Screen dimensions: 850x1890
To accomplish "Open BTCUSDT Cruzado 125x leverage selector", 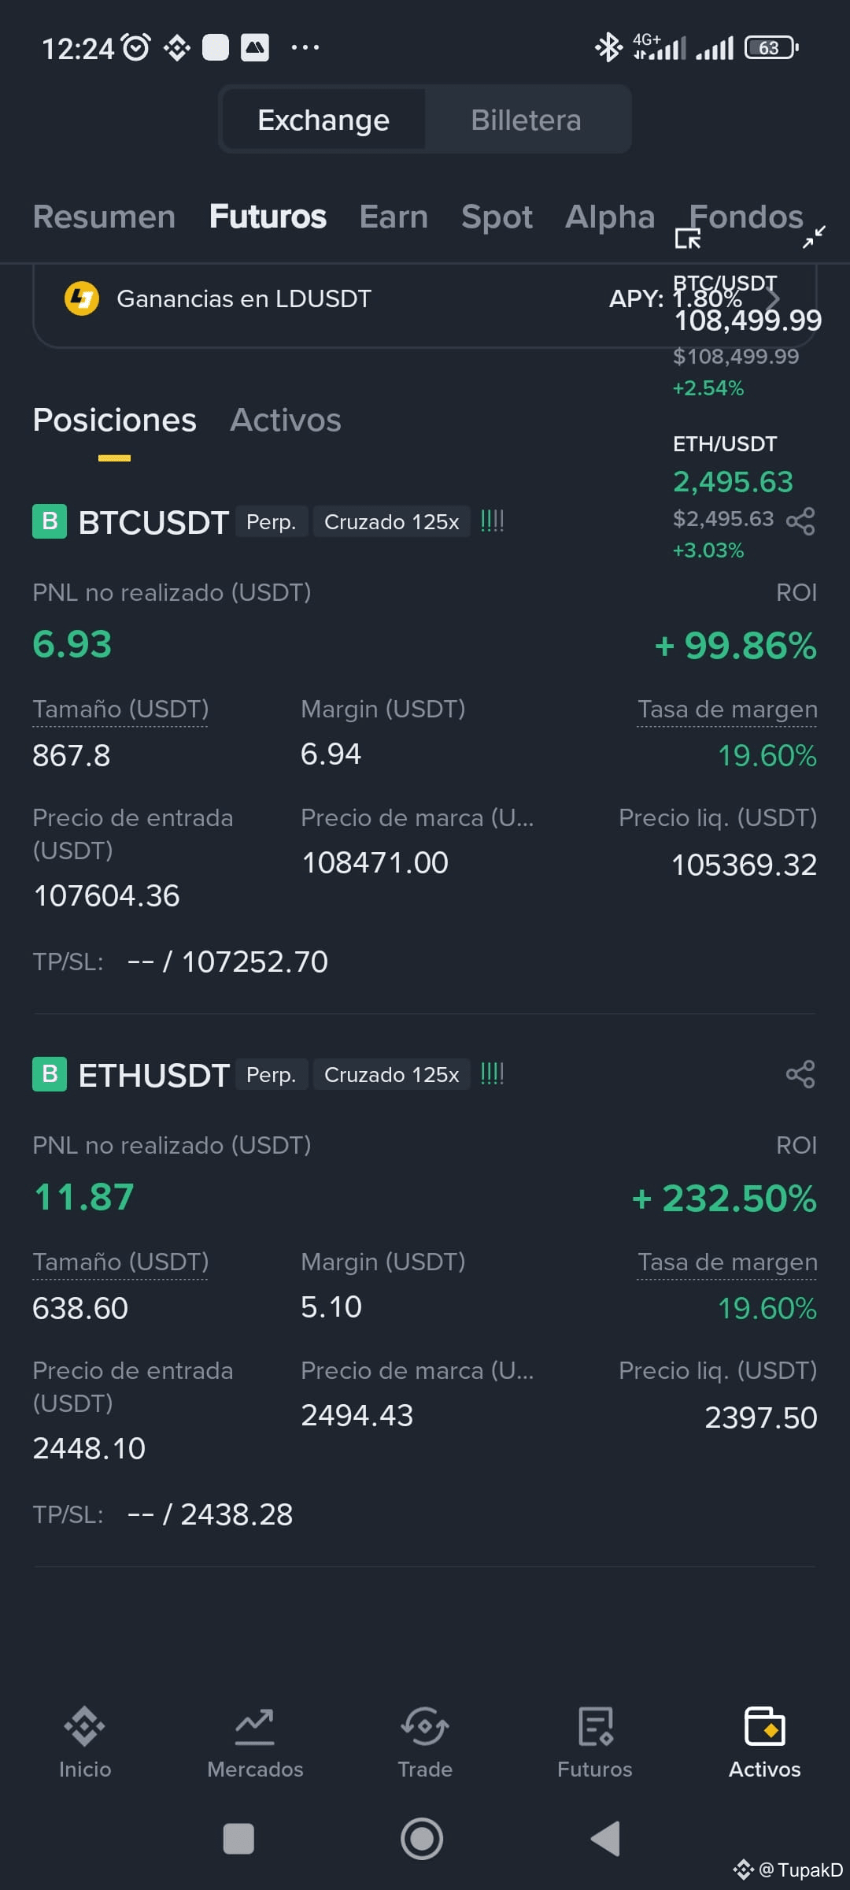I will point(391,521).
